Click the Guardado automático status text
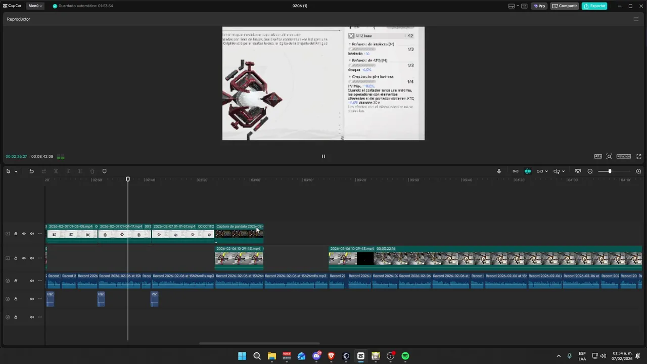 tap(85, 6)
